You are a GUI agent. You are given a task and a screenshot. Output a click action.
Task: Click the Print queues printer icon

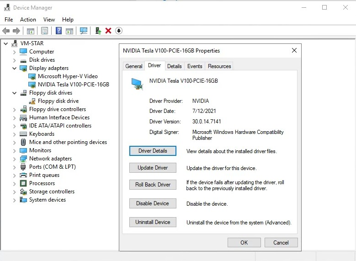coord(23,175)
